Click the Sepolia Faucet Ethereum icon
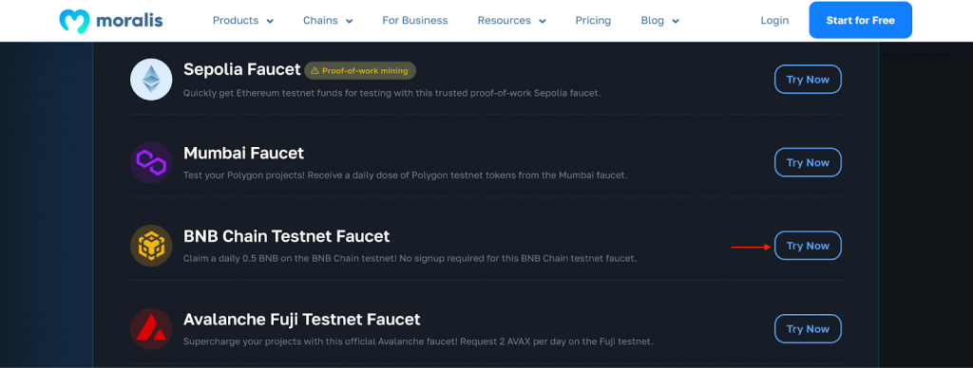The height and width of the screenshot is (368, 973). 151,80
